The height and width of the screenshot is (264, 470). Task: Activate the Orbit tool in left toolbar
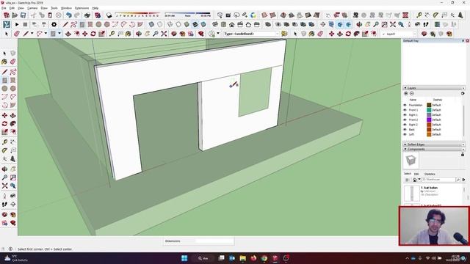click(4, 169)
